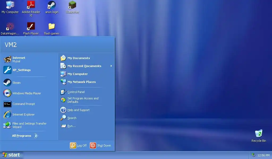Open Set Program Access and Defaults
This screenshot has height=159, width=272.
pos(86,100)
